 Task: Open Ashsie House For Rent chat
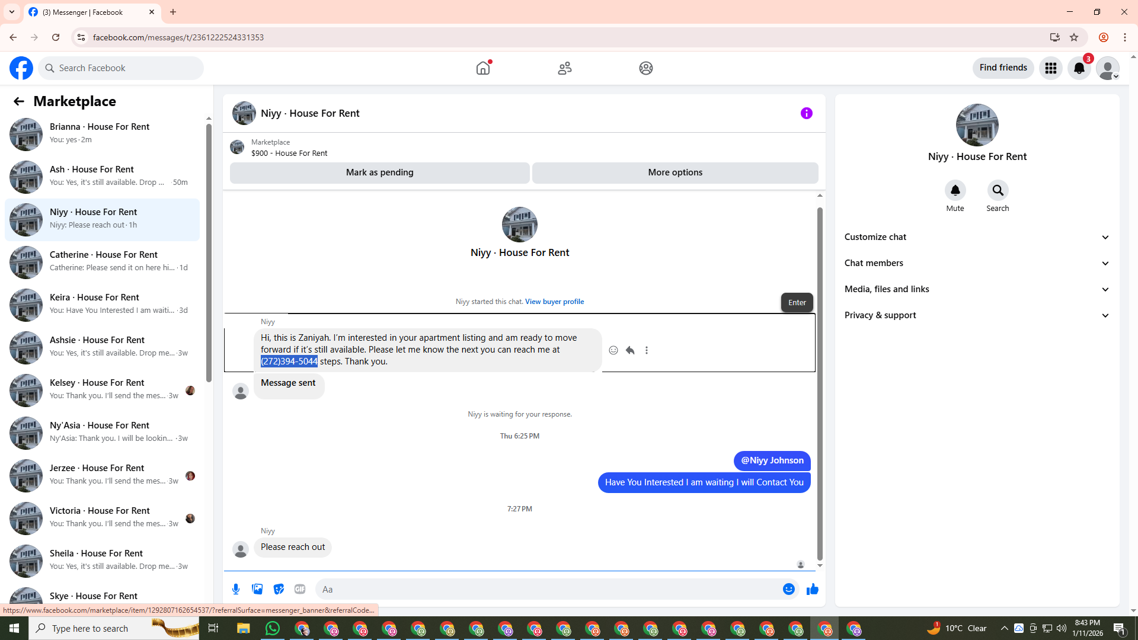[102, 347]
